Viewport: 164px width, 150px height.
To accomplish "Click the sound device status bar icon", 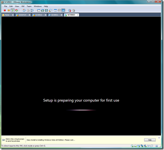I will pyautogui.click(x=145, y=146).
